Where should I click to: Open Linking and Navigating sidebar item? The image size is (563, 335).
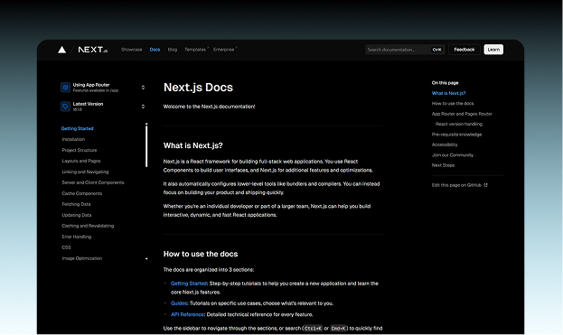(85, 172)
